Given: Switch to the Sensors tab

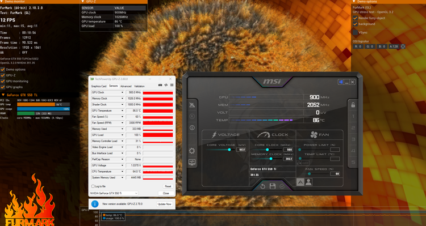Looking at the screenshot, I should pos(113,86).
